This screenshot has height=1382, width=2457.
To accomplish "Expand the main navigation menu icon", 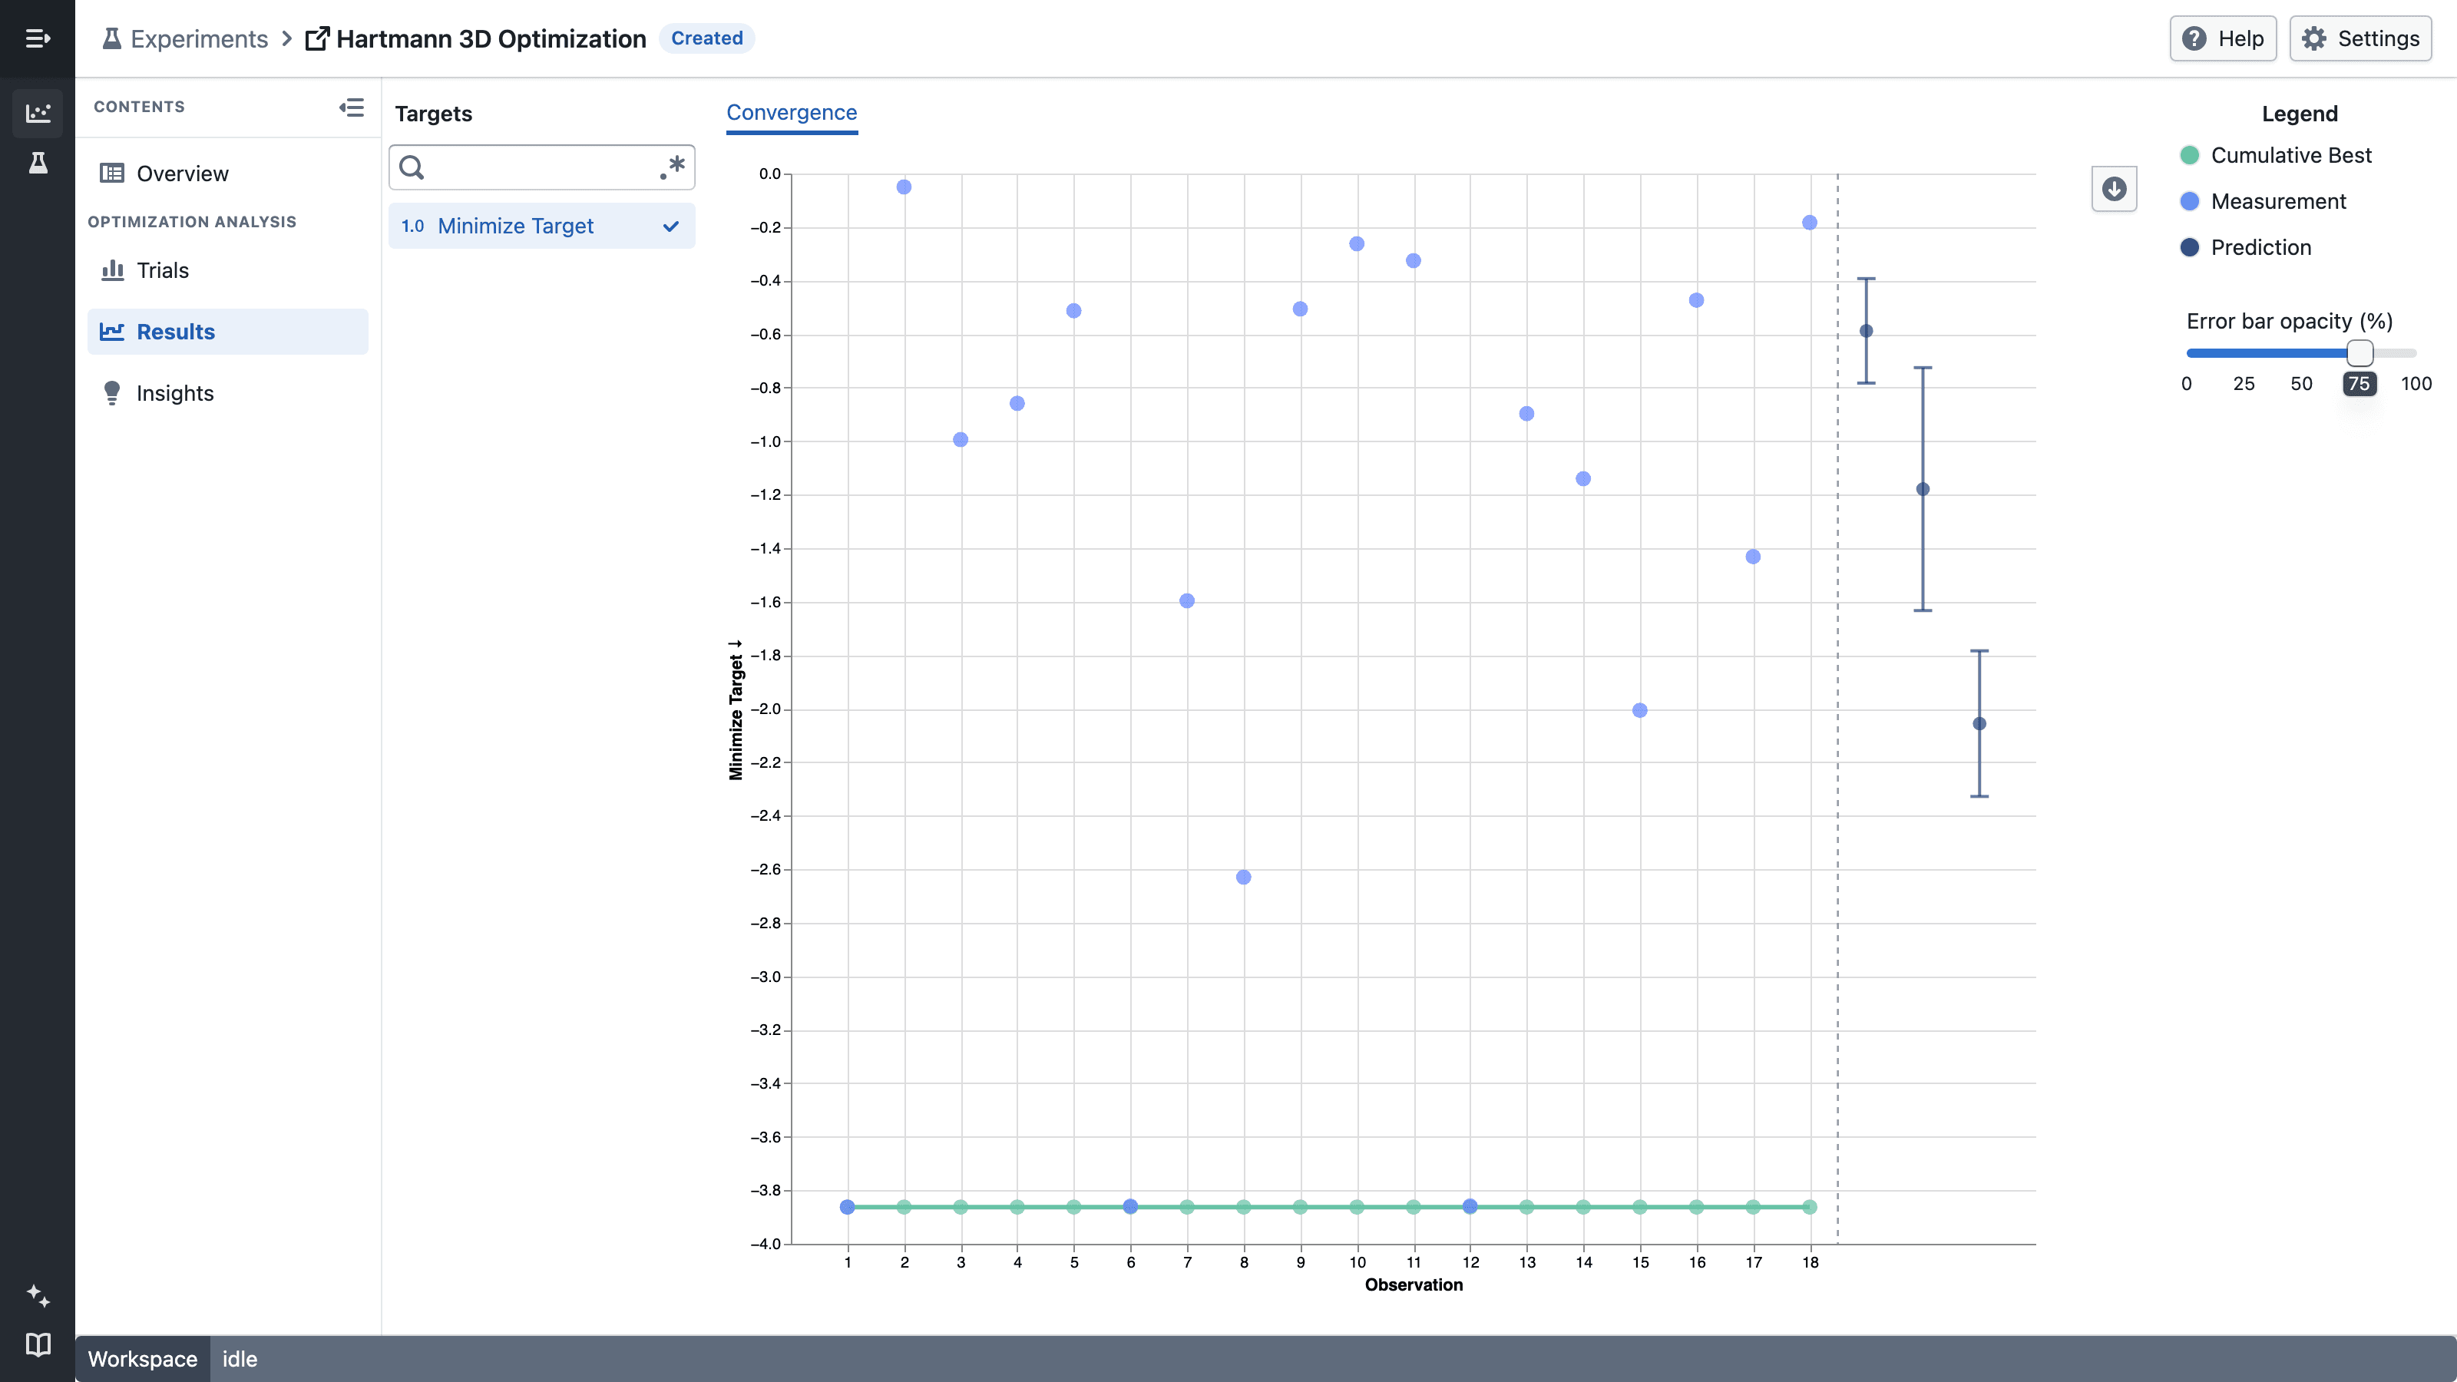I will (x=37, y=38).
